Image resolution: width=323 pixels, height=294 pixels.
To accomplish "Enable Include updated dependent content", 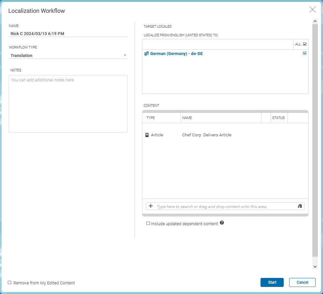I will [x=148, y=223].
